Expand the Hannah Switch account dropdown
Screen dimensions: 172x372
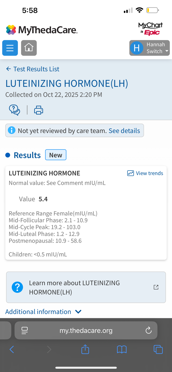point(149,48)
